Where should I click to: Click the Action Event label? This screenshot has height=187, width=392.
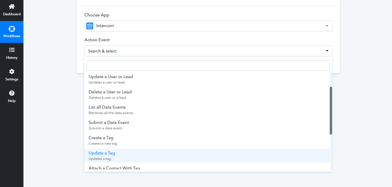[97, 40]
